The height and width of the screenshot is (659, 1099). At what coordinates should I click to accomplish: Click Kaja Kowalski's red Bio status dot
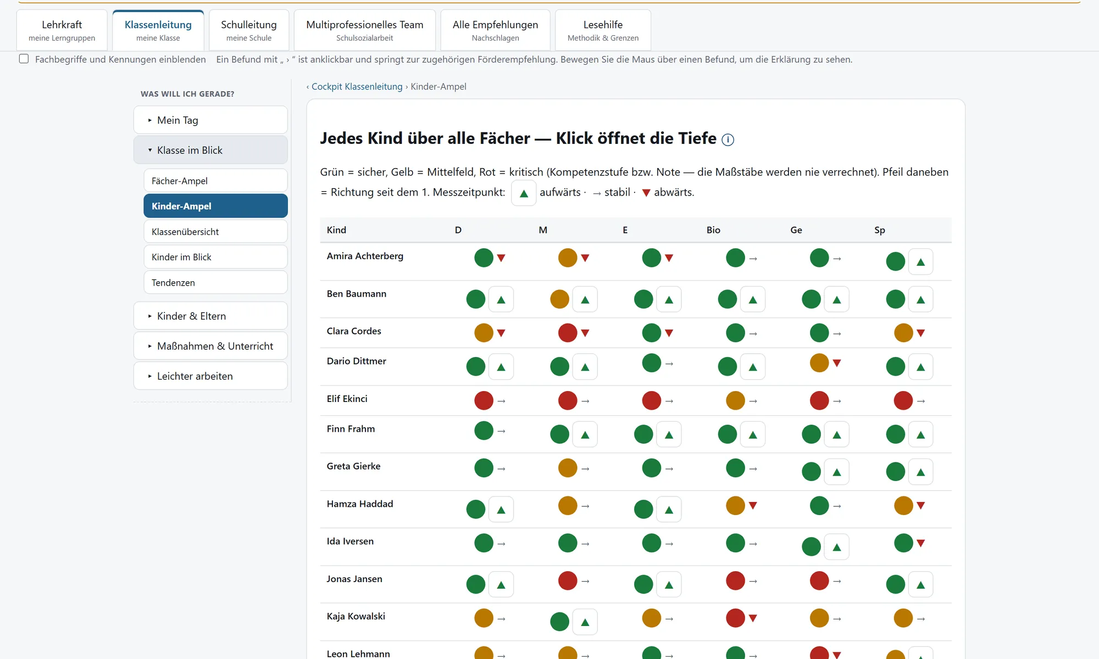pyautogui.click(x=735, y=618)
